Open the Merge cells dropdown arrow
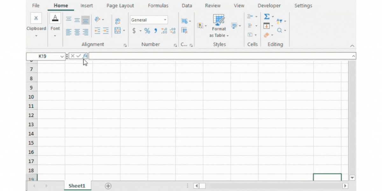The width and height of the screenshot is (382, 191). click(124, 31)
